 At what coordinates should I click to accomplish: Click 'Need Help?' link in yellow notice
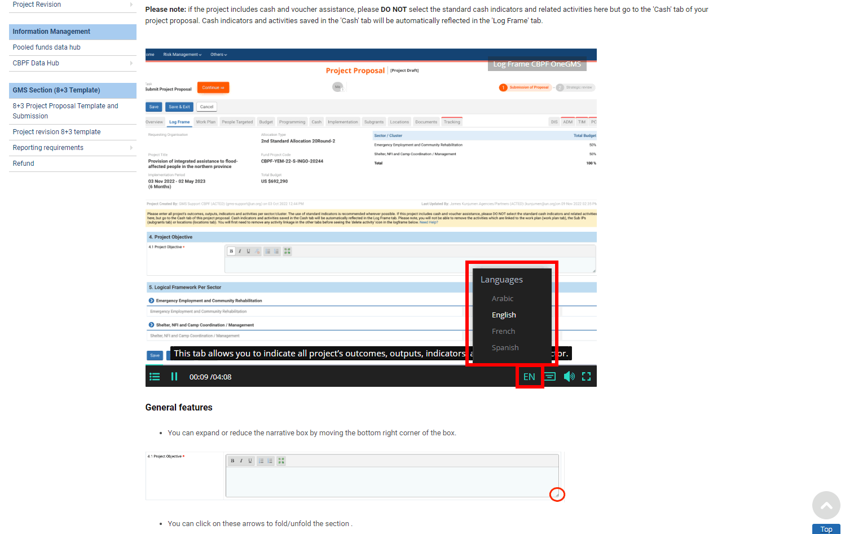coord(429,222)
